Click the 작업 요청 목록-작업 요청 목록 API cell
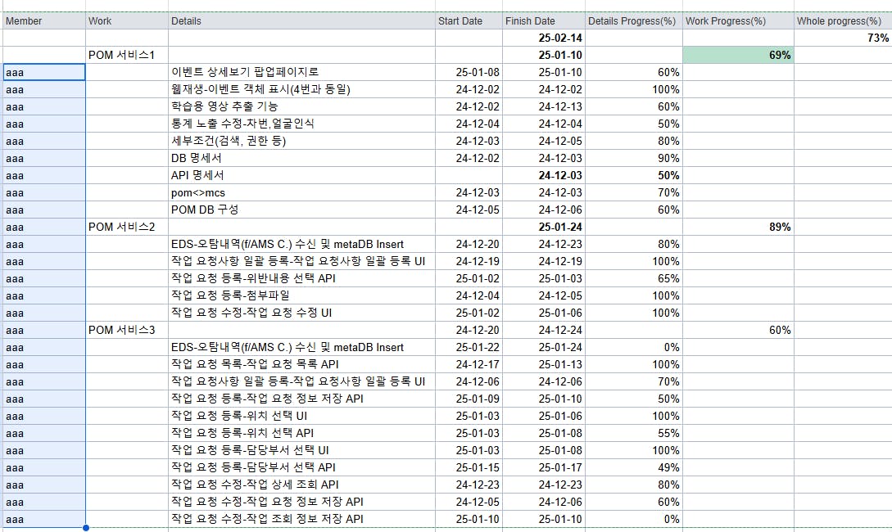The height and width of the screenshot is (532, 892). [301, 364]
